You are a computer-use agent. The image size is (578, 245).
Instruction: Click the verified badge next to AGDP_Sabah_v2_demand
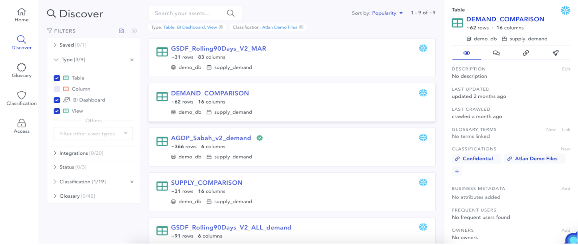[259, 138]
